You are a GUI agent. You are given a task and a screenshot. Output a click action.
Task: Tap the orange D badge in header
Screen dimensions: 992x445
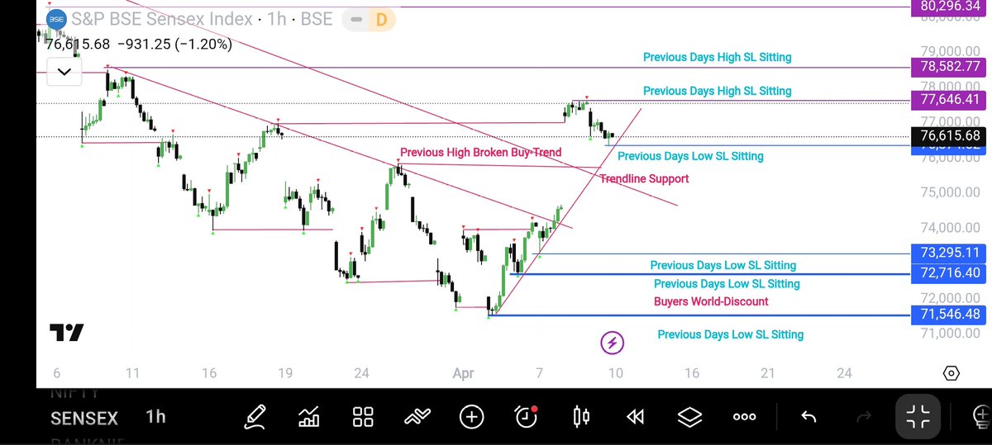(381, 20)
